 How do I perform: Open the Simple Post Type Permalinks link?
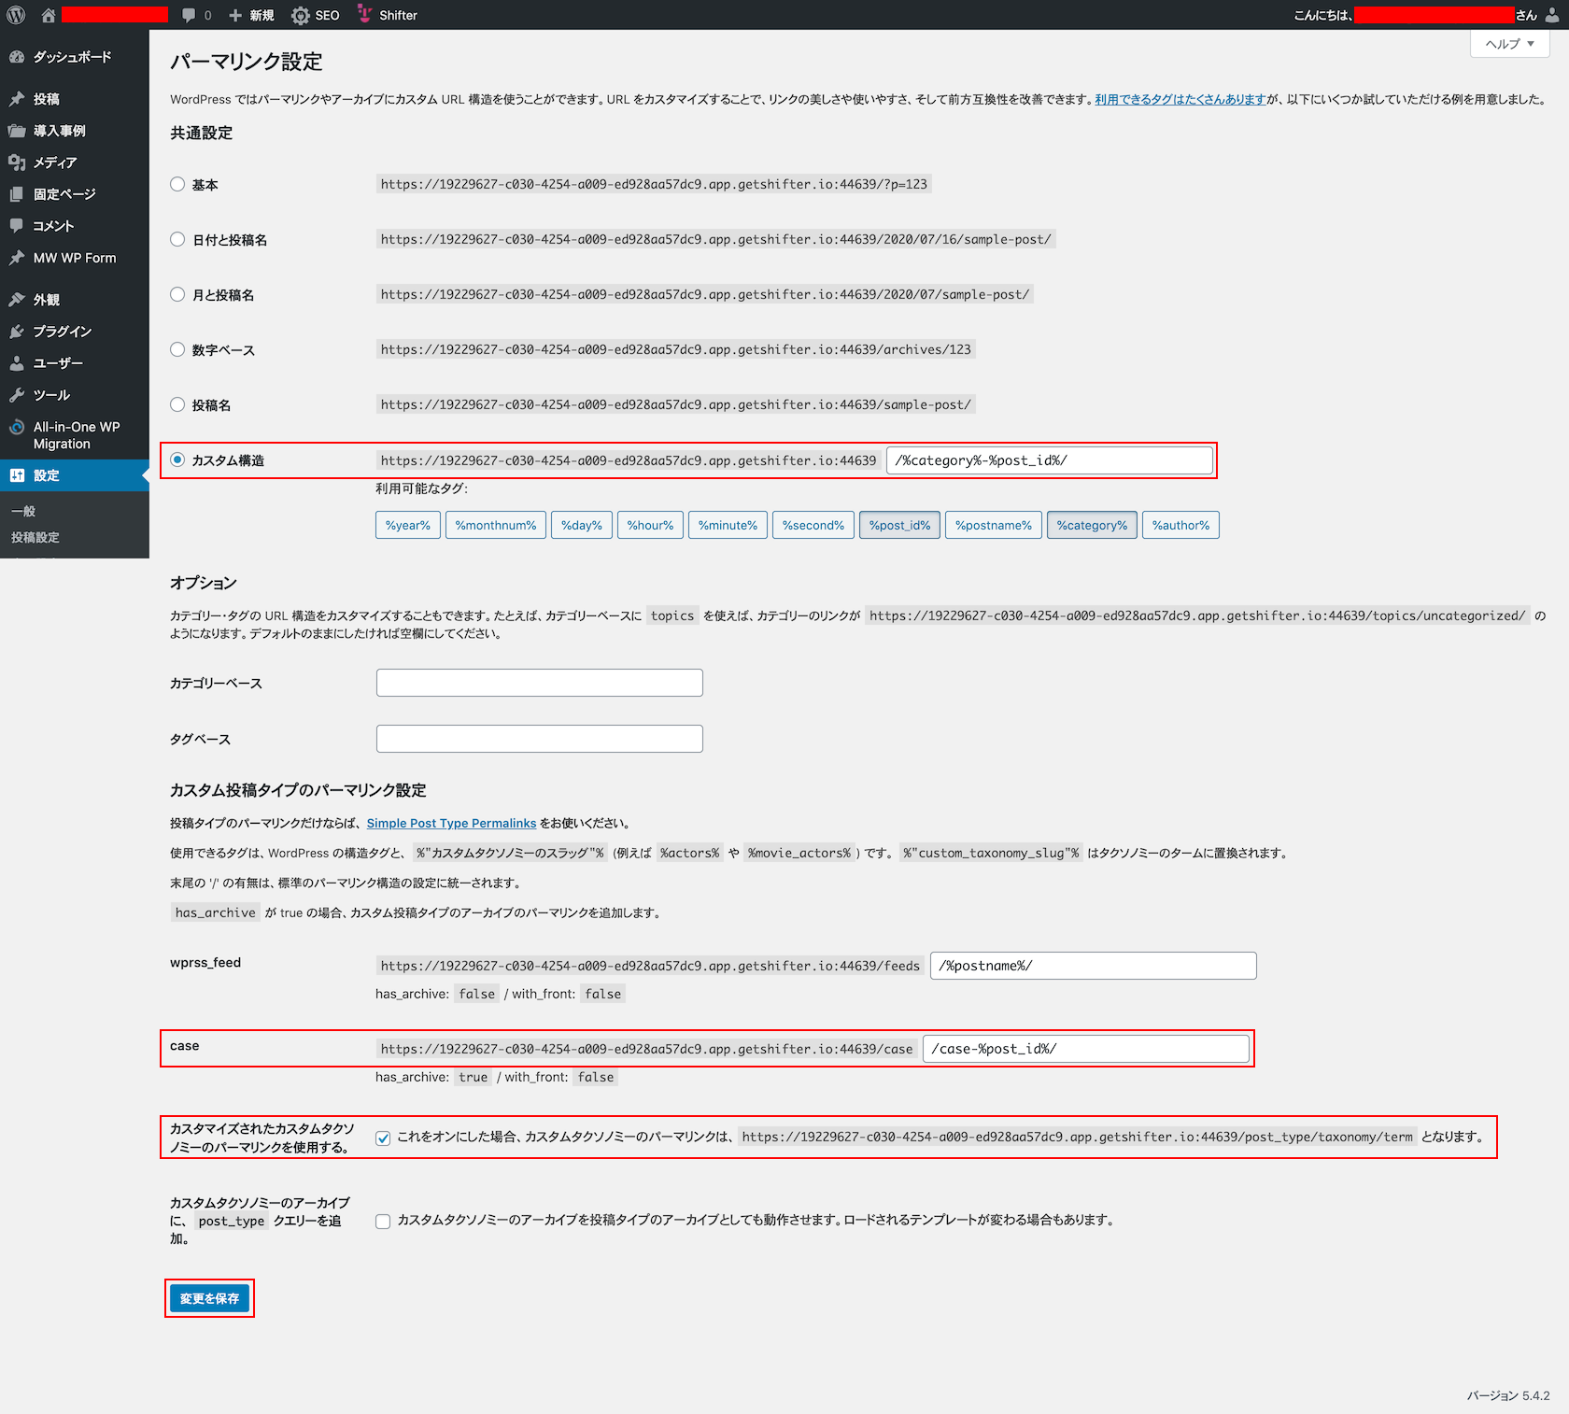(x=451, y=823)
